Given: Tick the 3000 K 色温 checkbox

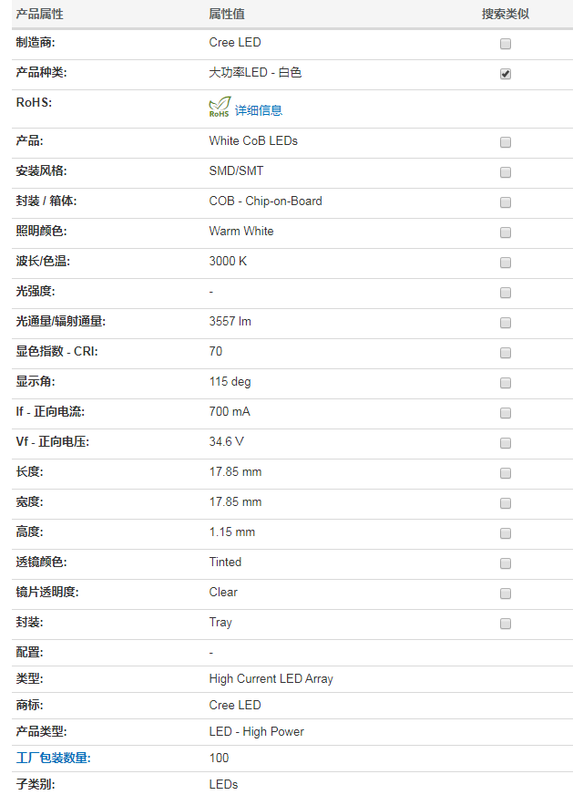Looking at the screenshot, I should 505,263.
